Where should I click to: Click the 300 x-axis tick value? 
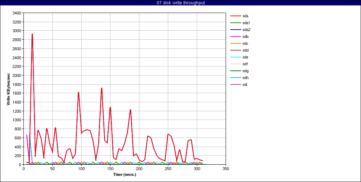point(197,169)
